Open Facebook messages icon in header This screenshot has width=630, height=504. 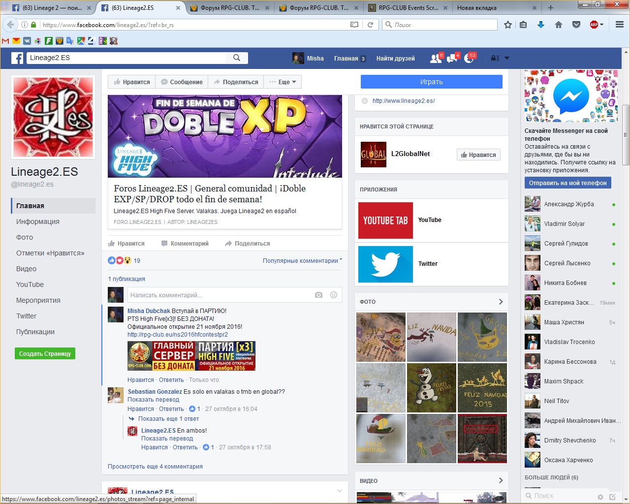tap(452, 59)
